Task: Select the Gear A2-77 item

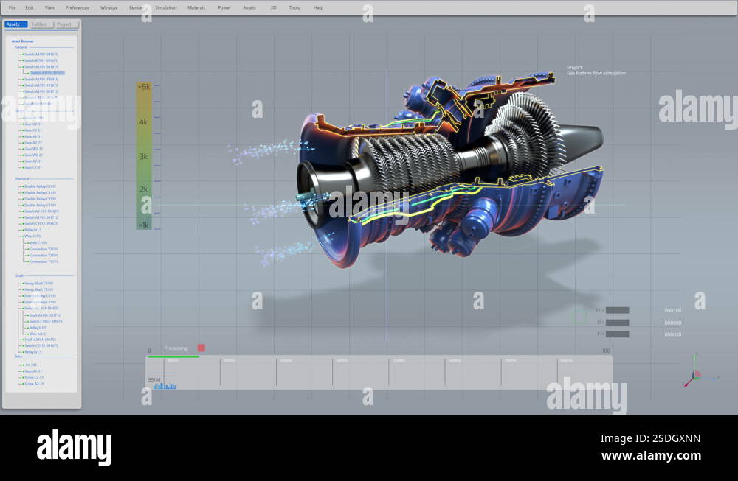Action: [33, 143]
